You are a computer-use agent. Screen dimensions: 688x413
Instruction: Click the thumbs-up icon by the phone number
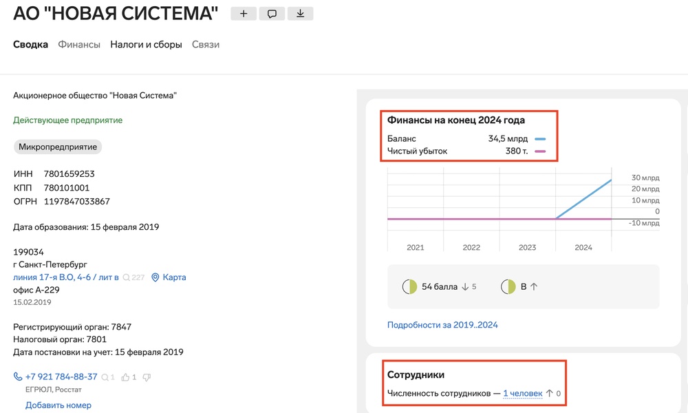click(x=125, y=377)
